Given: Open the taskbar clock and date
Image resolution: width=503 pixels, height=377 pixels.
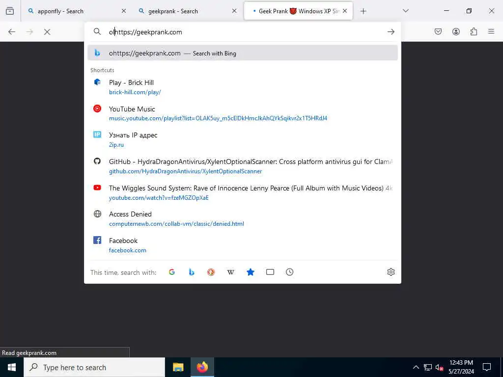Looking at the screenshot, I should coord(461,367).
